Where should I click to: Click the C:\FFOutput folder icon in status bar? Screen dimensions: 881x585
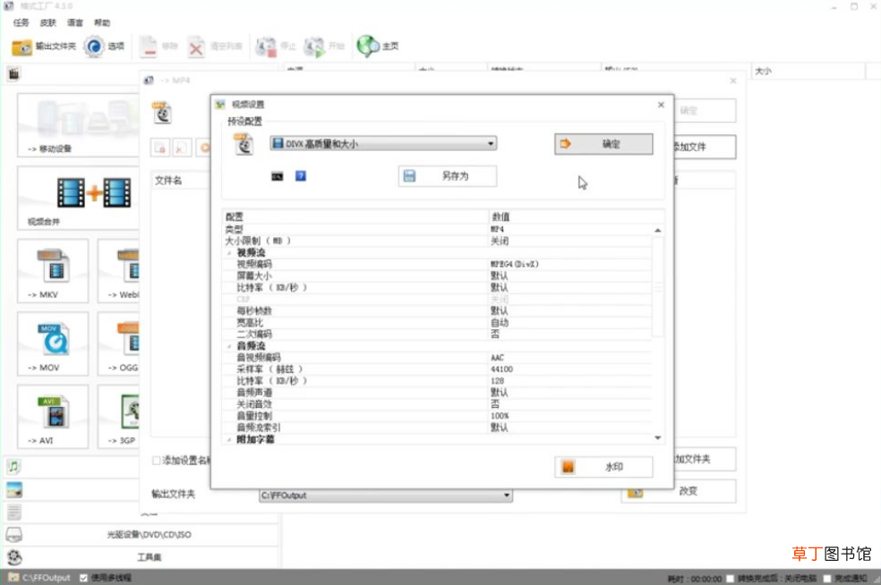point(13,577)
